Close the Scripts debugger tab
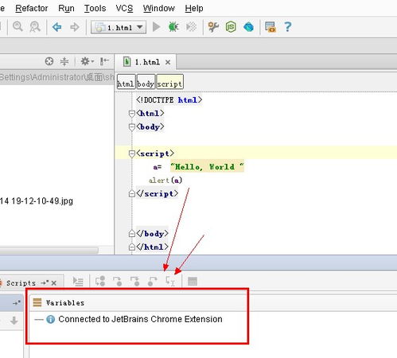The height and width of the screenshot is (358, 397). click(54, 283)
